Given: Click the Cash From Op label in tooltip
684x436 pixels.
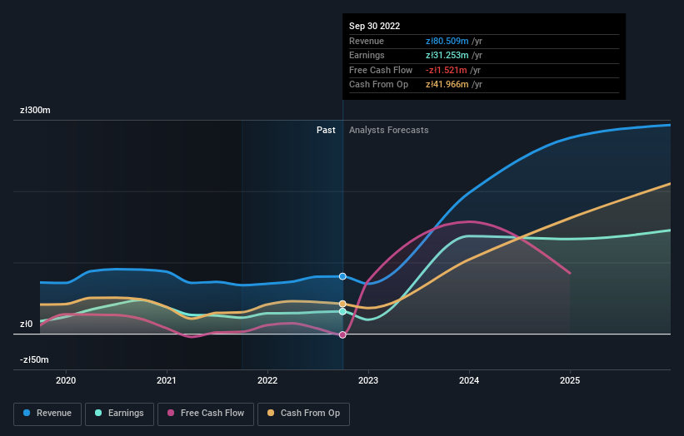Looking at the screenshot, I should pos(378,85).
